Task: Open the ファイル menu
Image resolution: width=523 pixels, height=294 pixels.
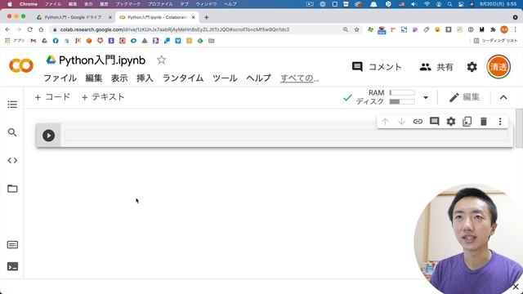Action: tap(60, 78)
